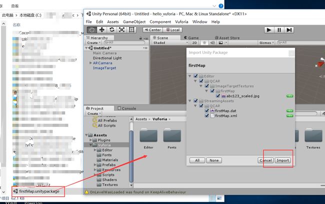Toggle scene effects image icon
Image resolution: width=325 pixels, height=204 pixels.
point(220,43)
